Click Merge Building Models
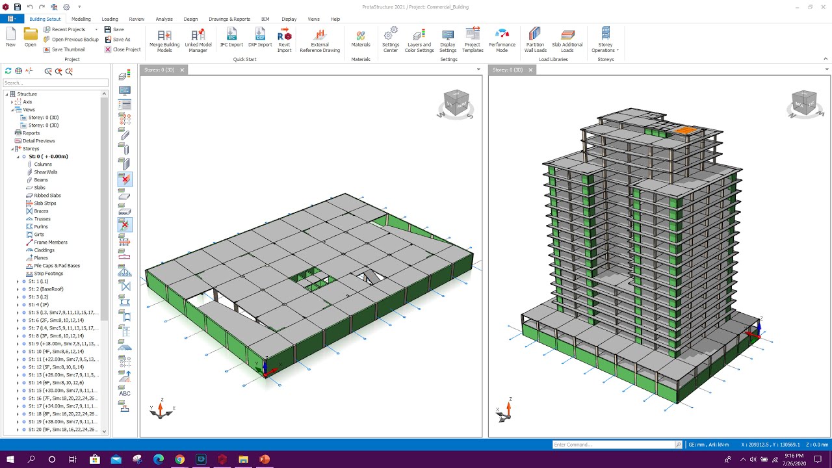The image size is (832, 468). click(164, 39)
